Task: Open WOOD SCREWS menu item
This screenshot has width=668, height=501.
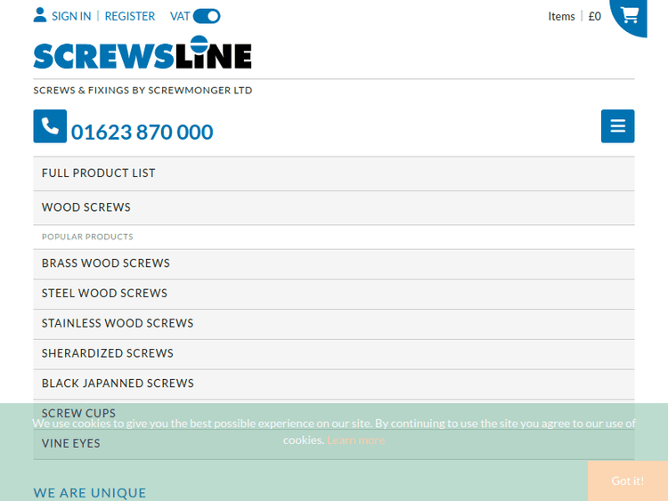Action: (x=334, y=207)
